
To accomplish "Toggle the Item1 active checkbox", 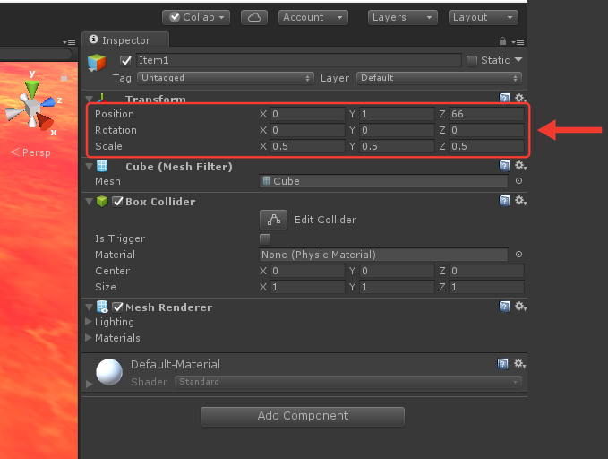I will [125, 61].
